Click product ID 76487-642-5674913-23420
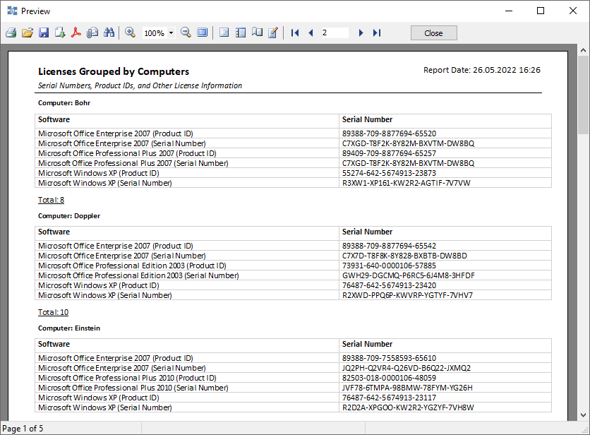This screenshot has height=435, width=590. click(x=389, y=285)
